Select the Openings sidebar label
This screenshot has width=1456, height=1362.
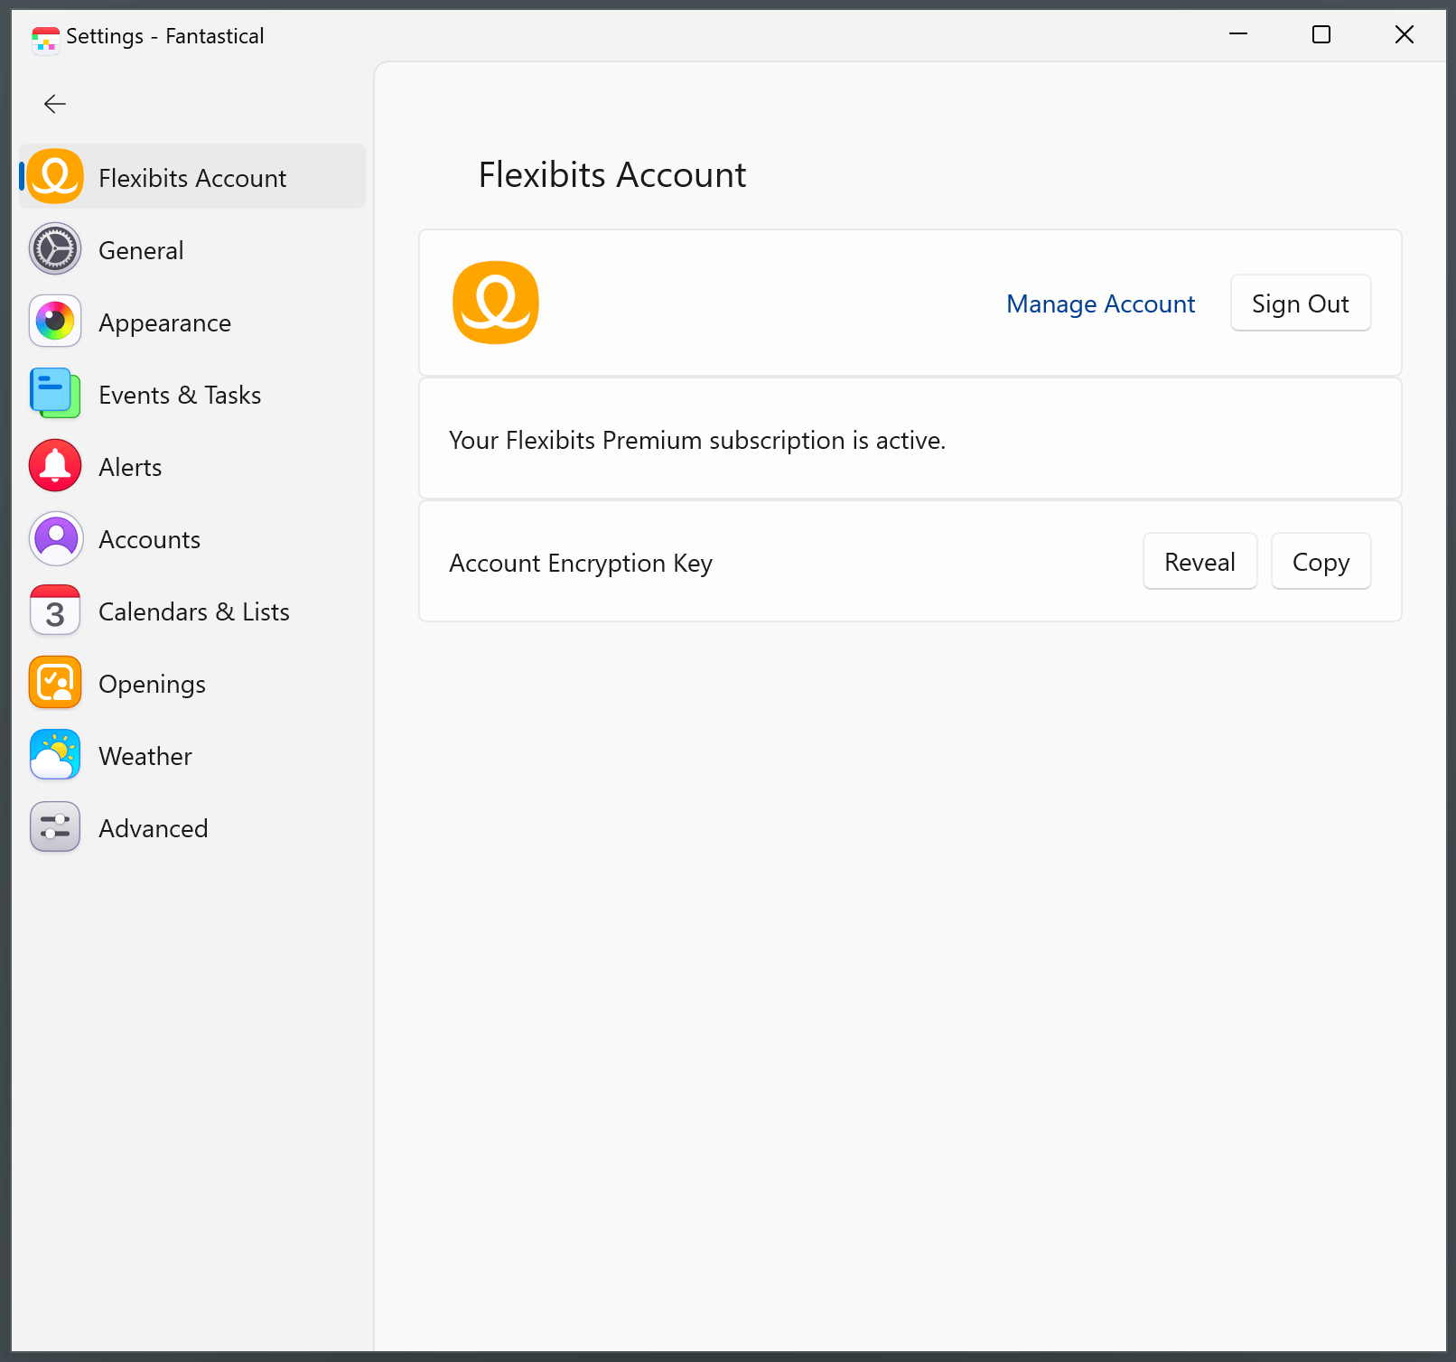click(x=152, y=684)
